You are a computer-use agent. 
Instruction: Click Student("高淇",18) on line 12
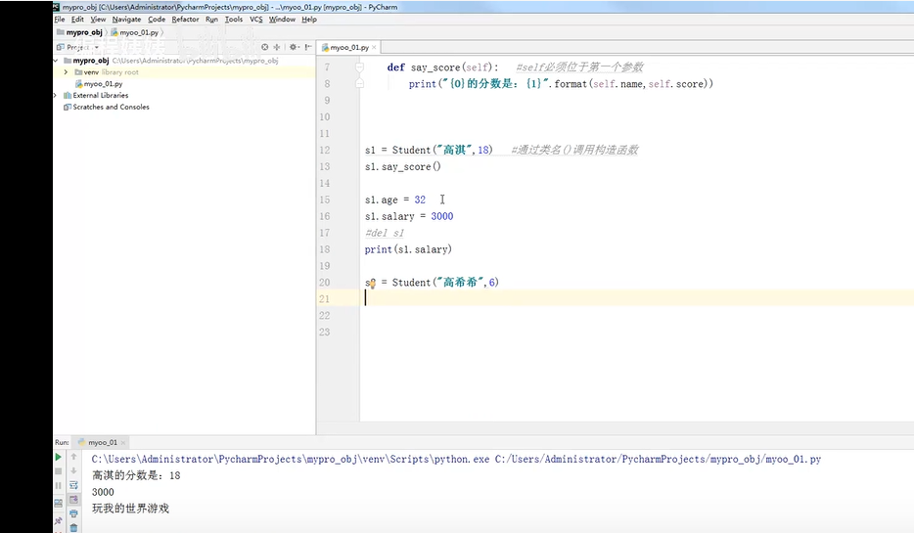(442, 150)
